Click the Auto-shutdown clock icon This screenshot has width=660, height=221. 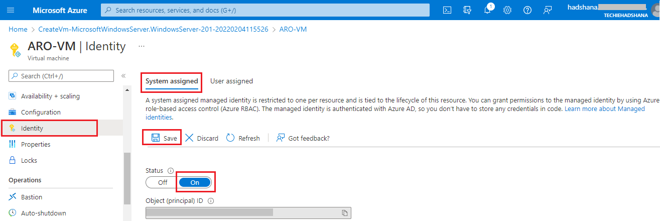(13, 213)
